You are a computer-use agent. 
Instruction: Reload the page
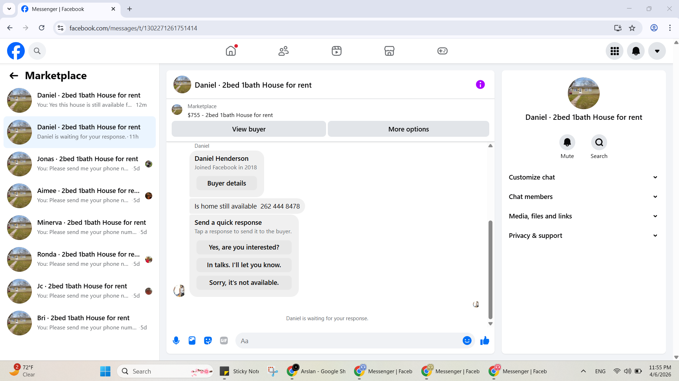(x=42, y=28)
